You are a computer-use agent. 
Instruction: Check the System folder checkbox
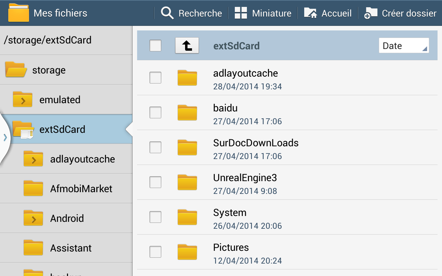[155, 217]
